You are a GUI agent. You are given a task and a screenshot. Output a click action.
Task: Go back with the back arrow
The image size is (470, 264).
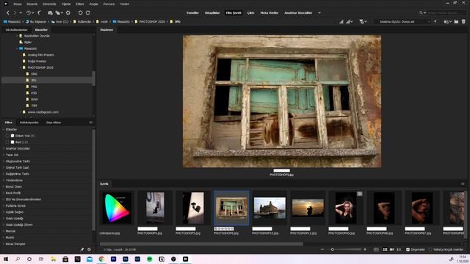click(8, 13)
